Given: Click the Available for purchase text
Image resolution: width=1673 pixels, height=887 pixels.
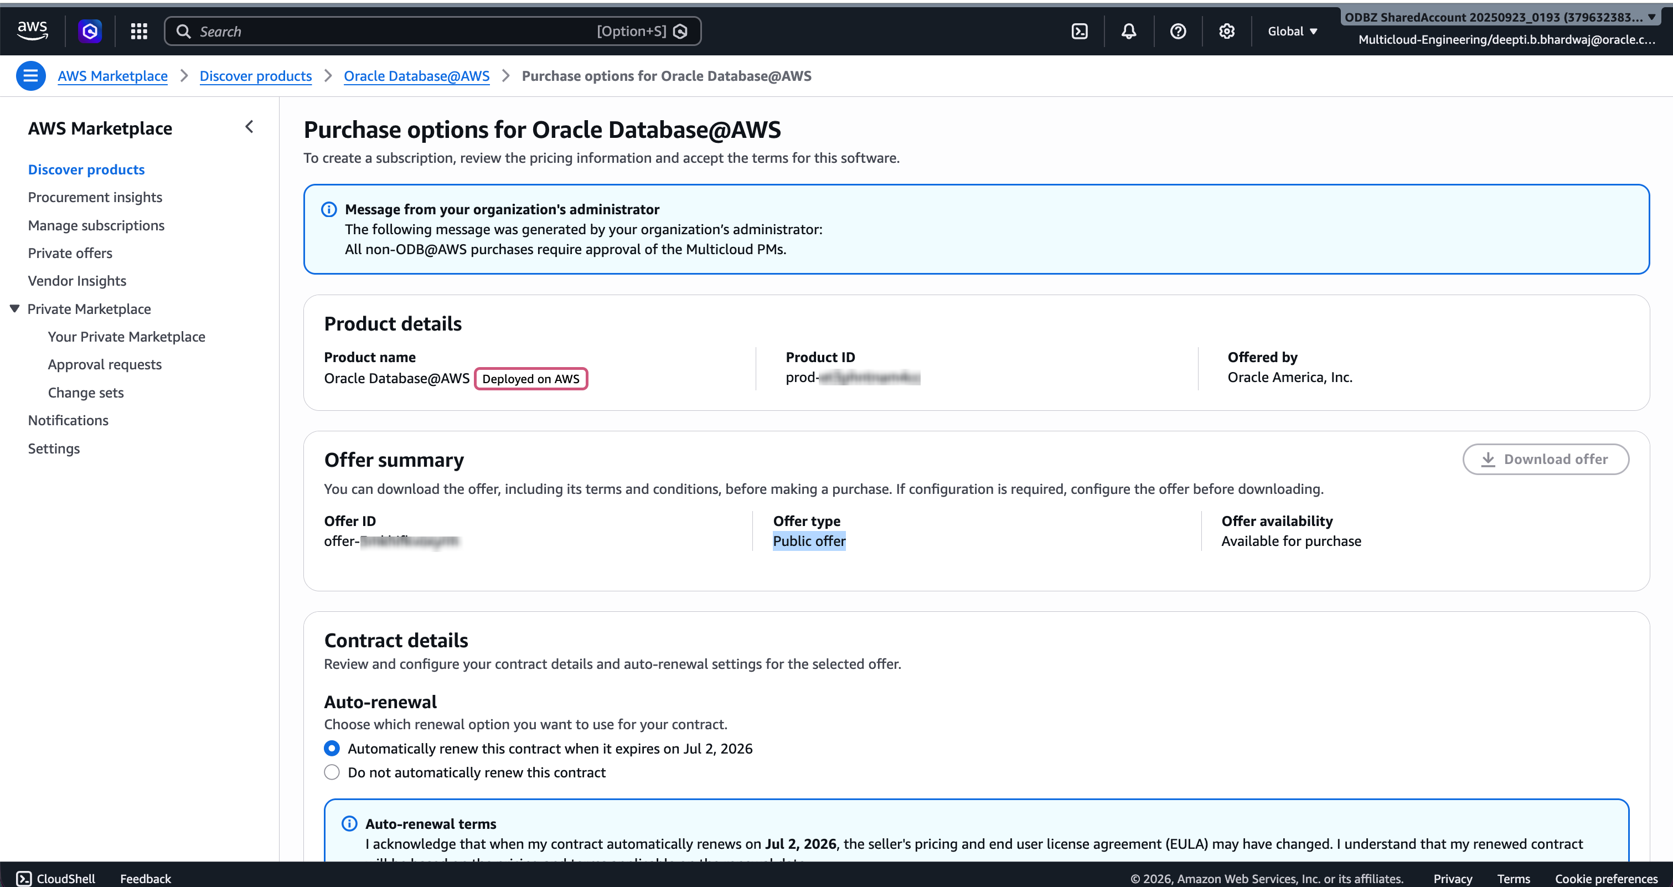Looking at the screenshot, I should (1291, 541).
